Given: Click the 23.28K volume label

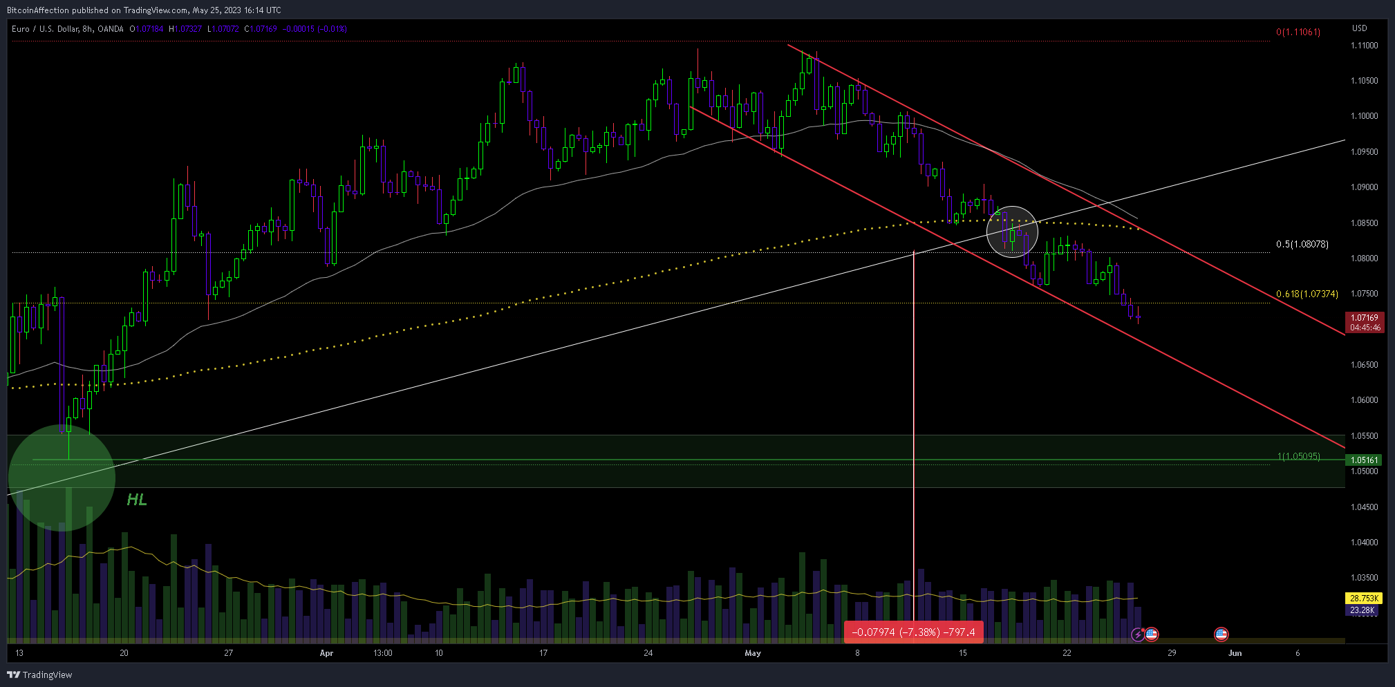Looking at the screenshot, I should click(1362, 610).
